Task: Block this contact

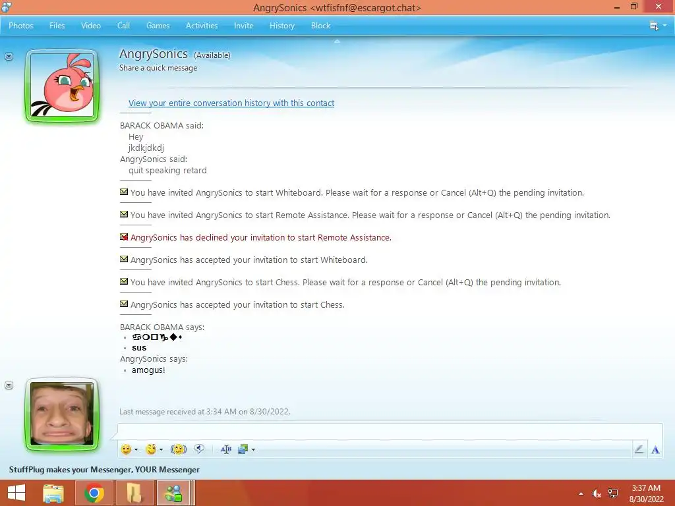Action: point(321,26)
